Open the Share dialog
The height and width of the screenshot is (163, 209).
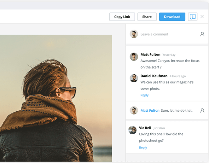[147, 17]
